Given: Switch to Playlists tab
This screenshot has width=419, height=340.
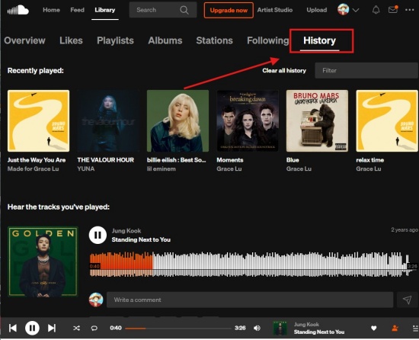Looking at the screenshot, I should coord(115,40).
